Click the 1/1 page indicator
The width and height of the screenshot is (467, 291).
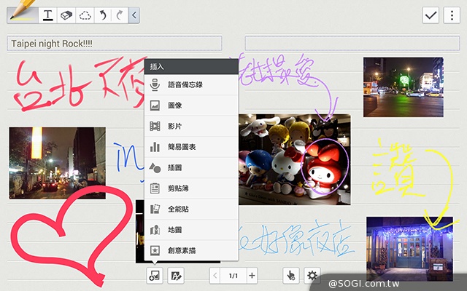(x=233, y=276)
